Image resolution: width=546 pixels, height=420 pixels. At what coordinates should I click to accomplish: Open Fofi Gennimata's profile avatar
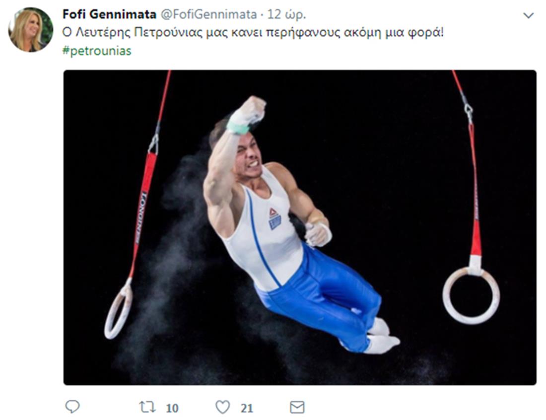tap(31, 30)
